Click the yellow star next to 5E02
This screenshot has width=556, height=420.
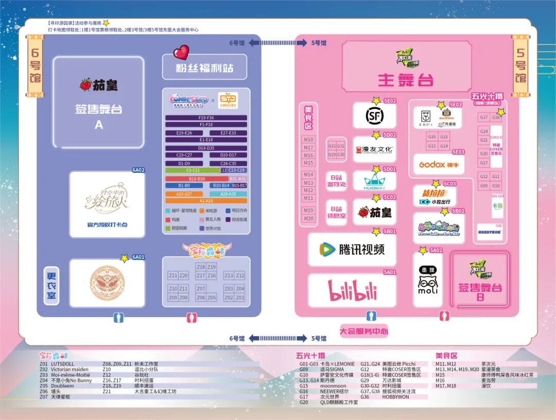coord(376,101)
